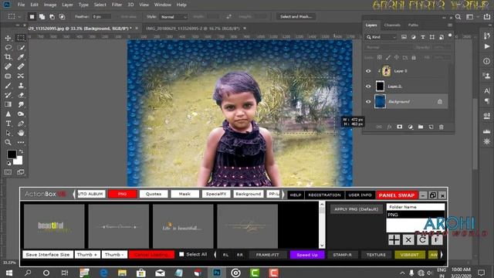Viewport: 494px width, 278px height.
Task: Open the layer Kind filter dropdown
Action: click(381, 37)
